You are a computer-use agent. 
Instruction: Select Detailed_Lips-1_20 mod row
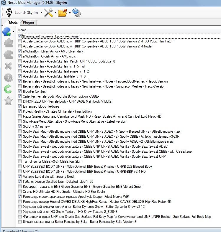click(58, 182)
